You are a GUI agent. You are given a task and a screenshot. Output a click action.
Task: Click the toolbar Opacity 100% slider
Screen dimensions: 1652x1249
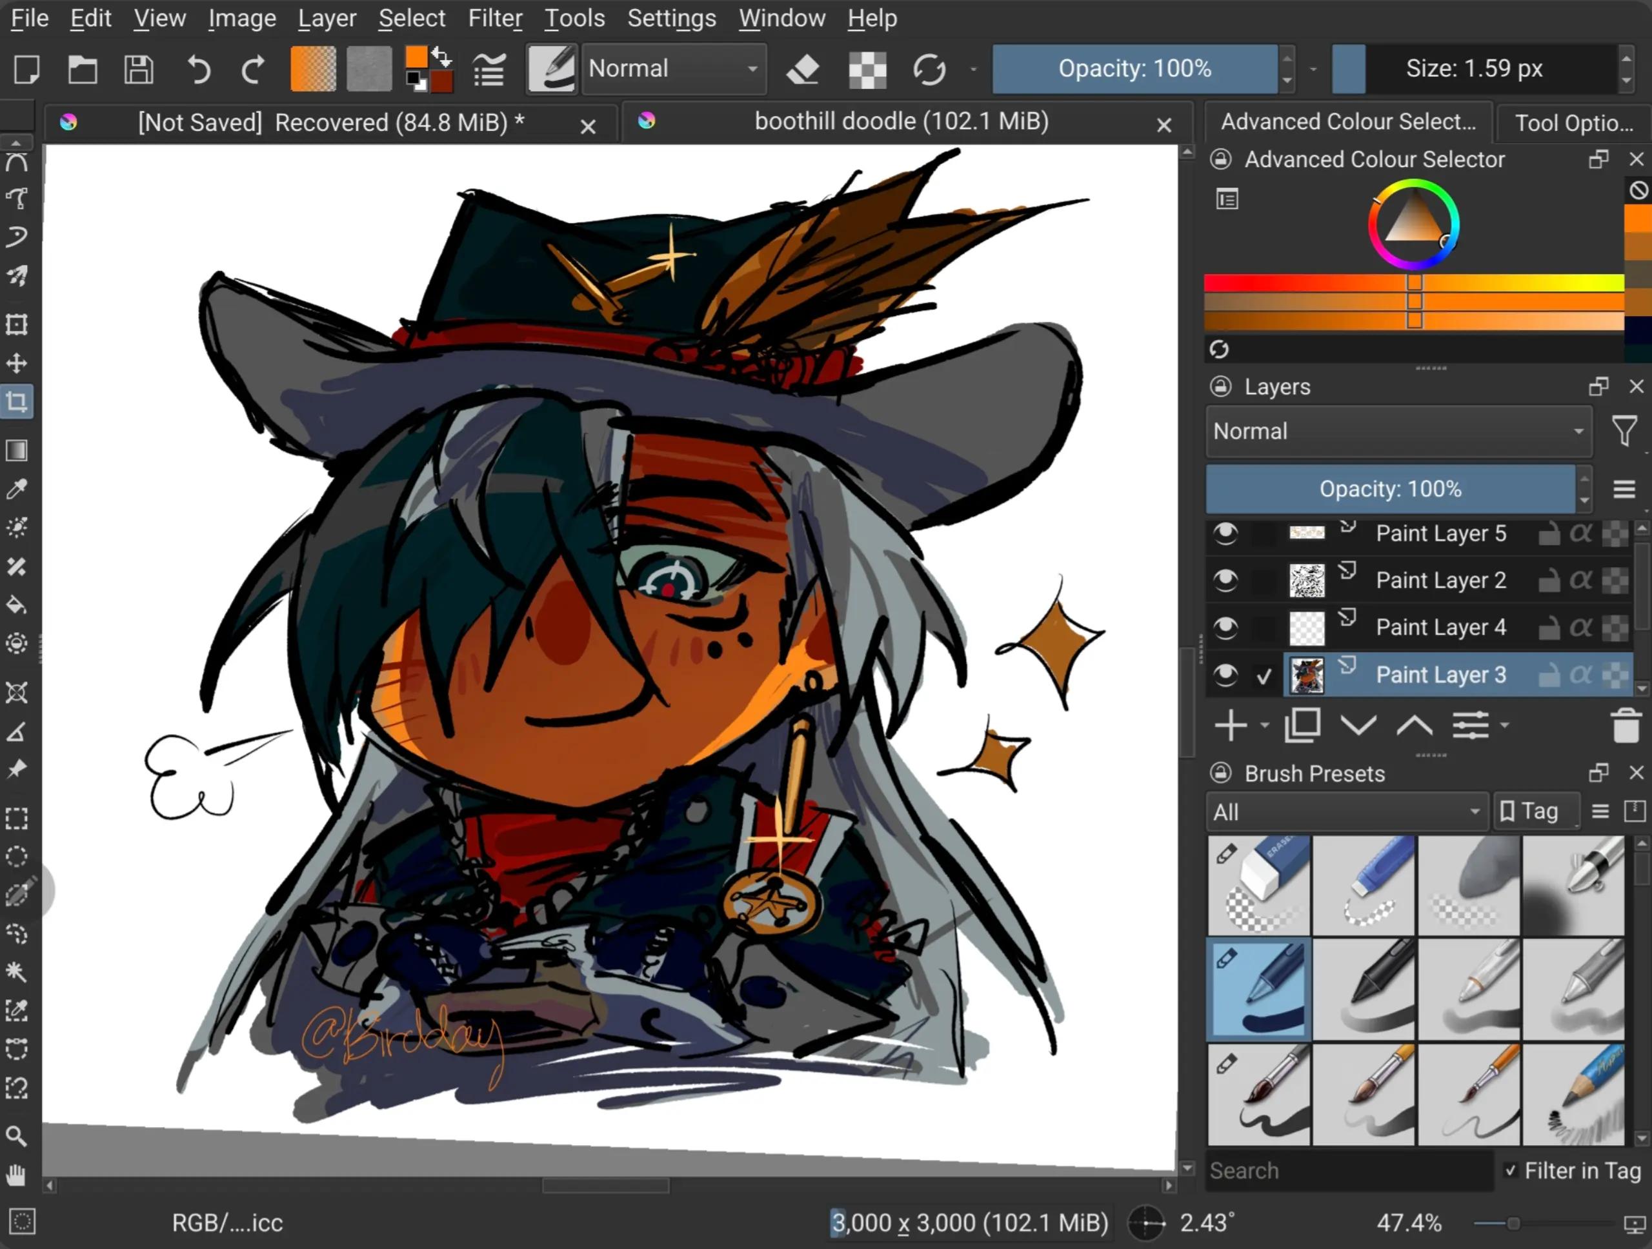pos(1135,68)
